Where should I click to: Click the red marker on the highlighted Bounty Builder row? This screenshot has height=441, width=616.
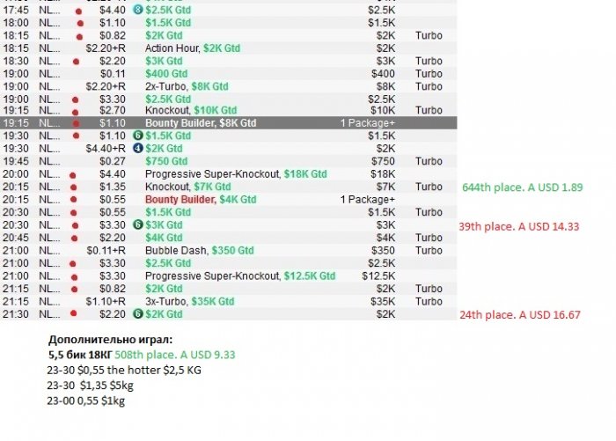tap(76, 124)
